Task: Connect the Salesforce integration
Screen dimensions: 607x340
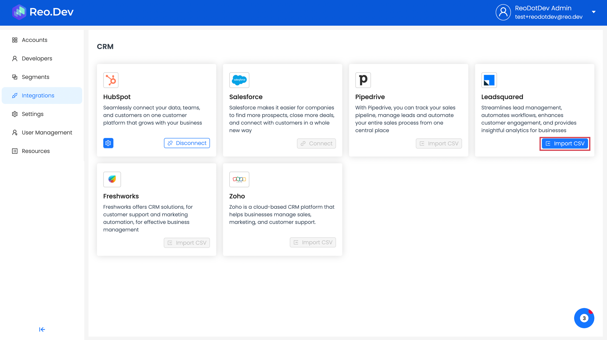Action: tap(316, 144)
